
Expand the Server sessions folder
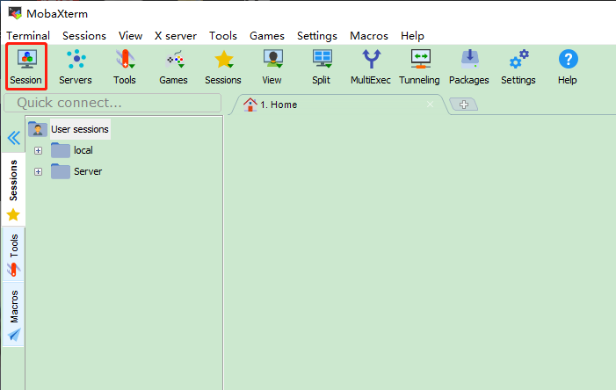pos(39,171)
